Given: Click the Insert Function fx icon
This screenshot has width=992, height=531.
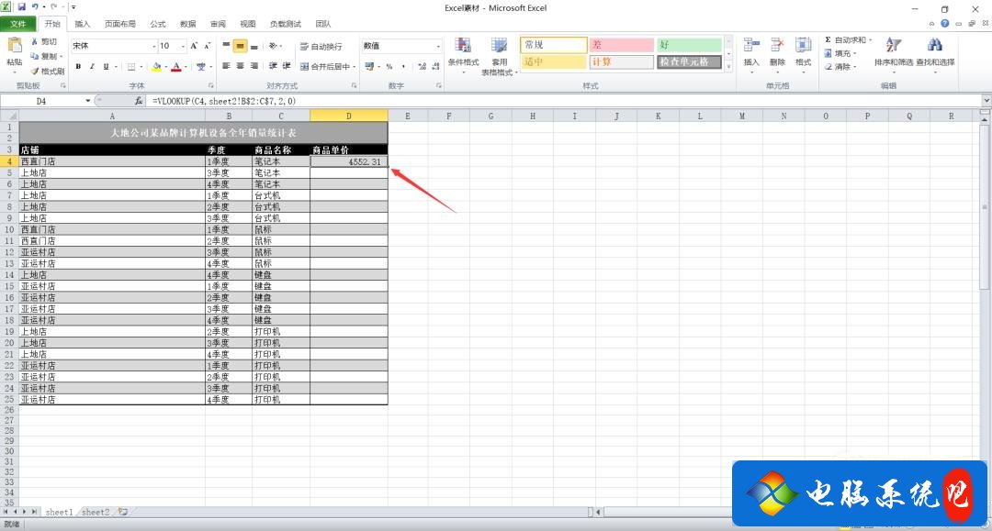Looking at the screenshot, I should [139, 101].
